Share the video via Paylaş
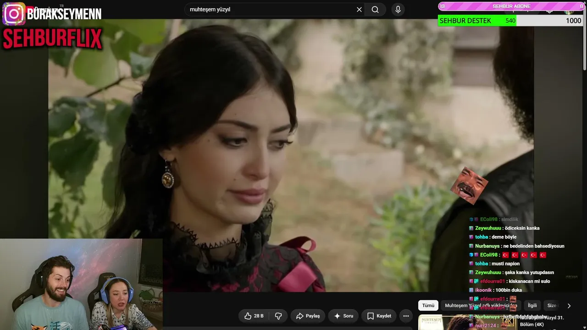 (x=308, y=316)
